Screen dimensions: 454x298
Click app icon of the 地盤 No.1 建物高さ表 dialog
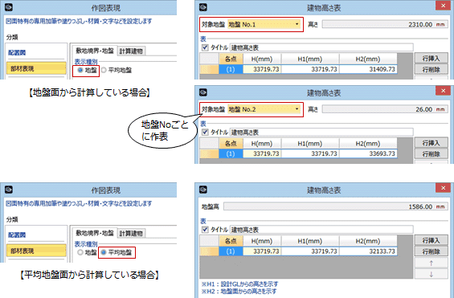pos(203,7)
